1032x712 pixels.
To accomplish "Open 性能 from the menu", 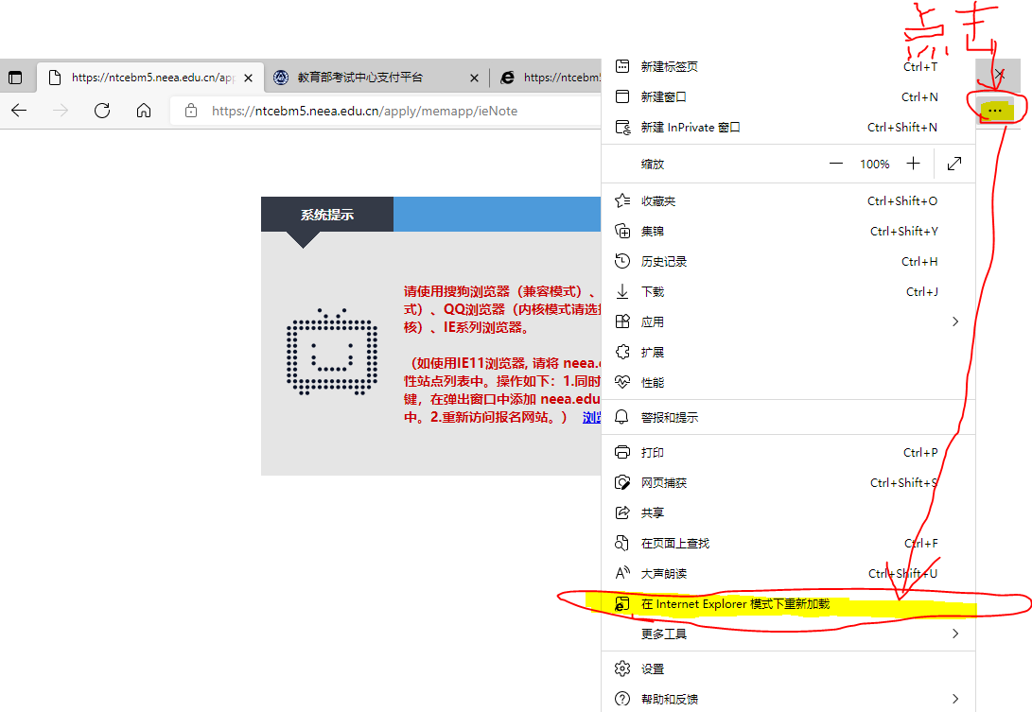I will [x=789, y=382].
